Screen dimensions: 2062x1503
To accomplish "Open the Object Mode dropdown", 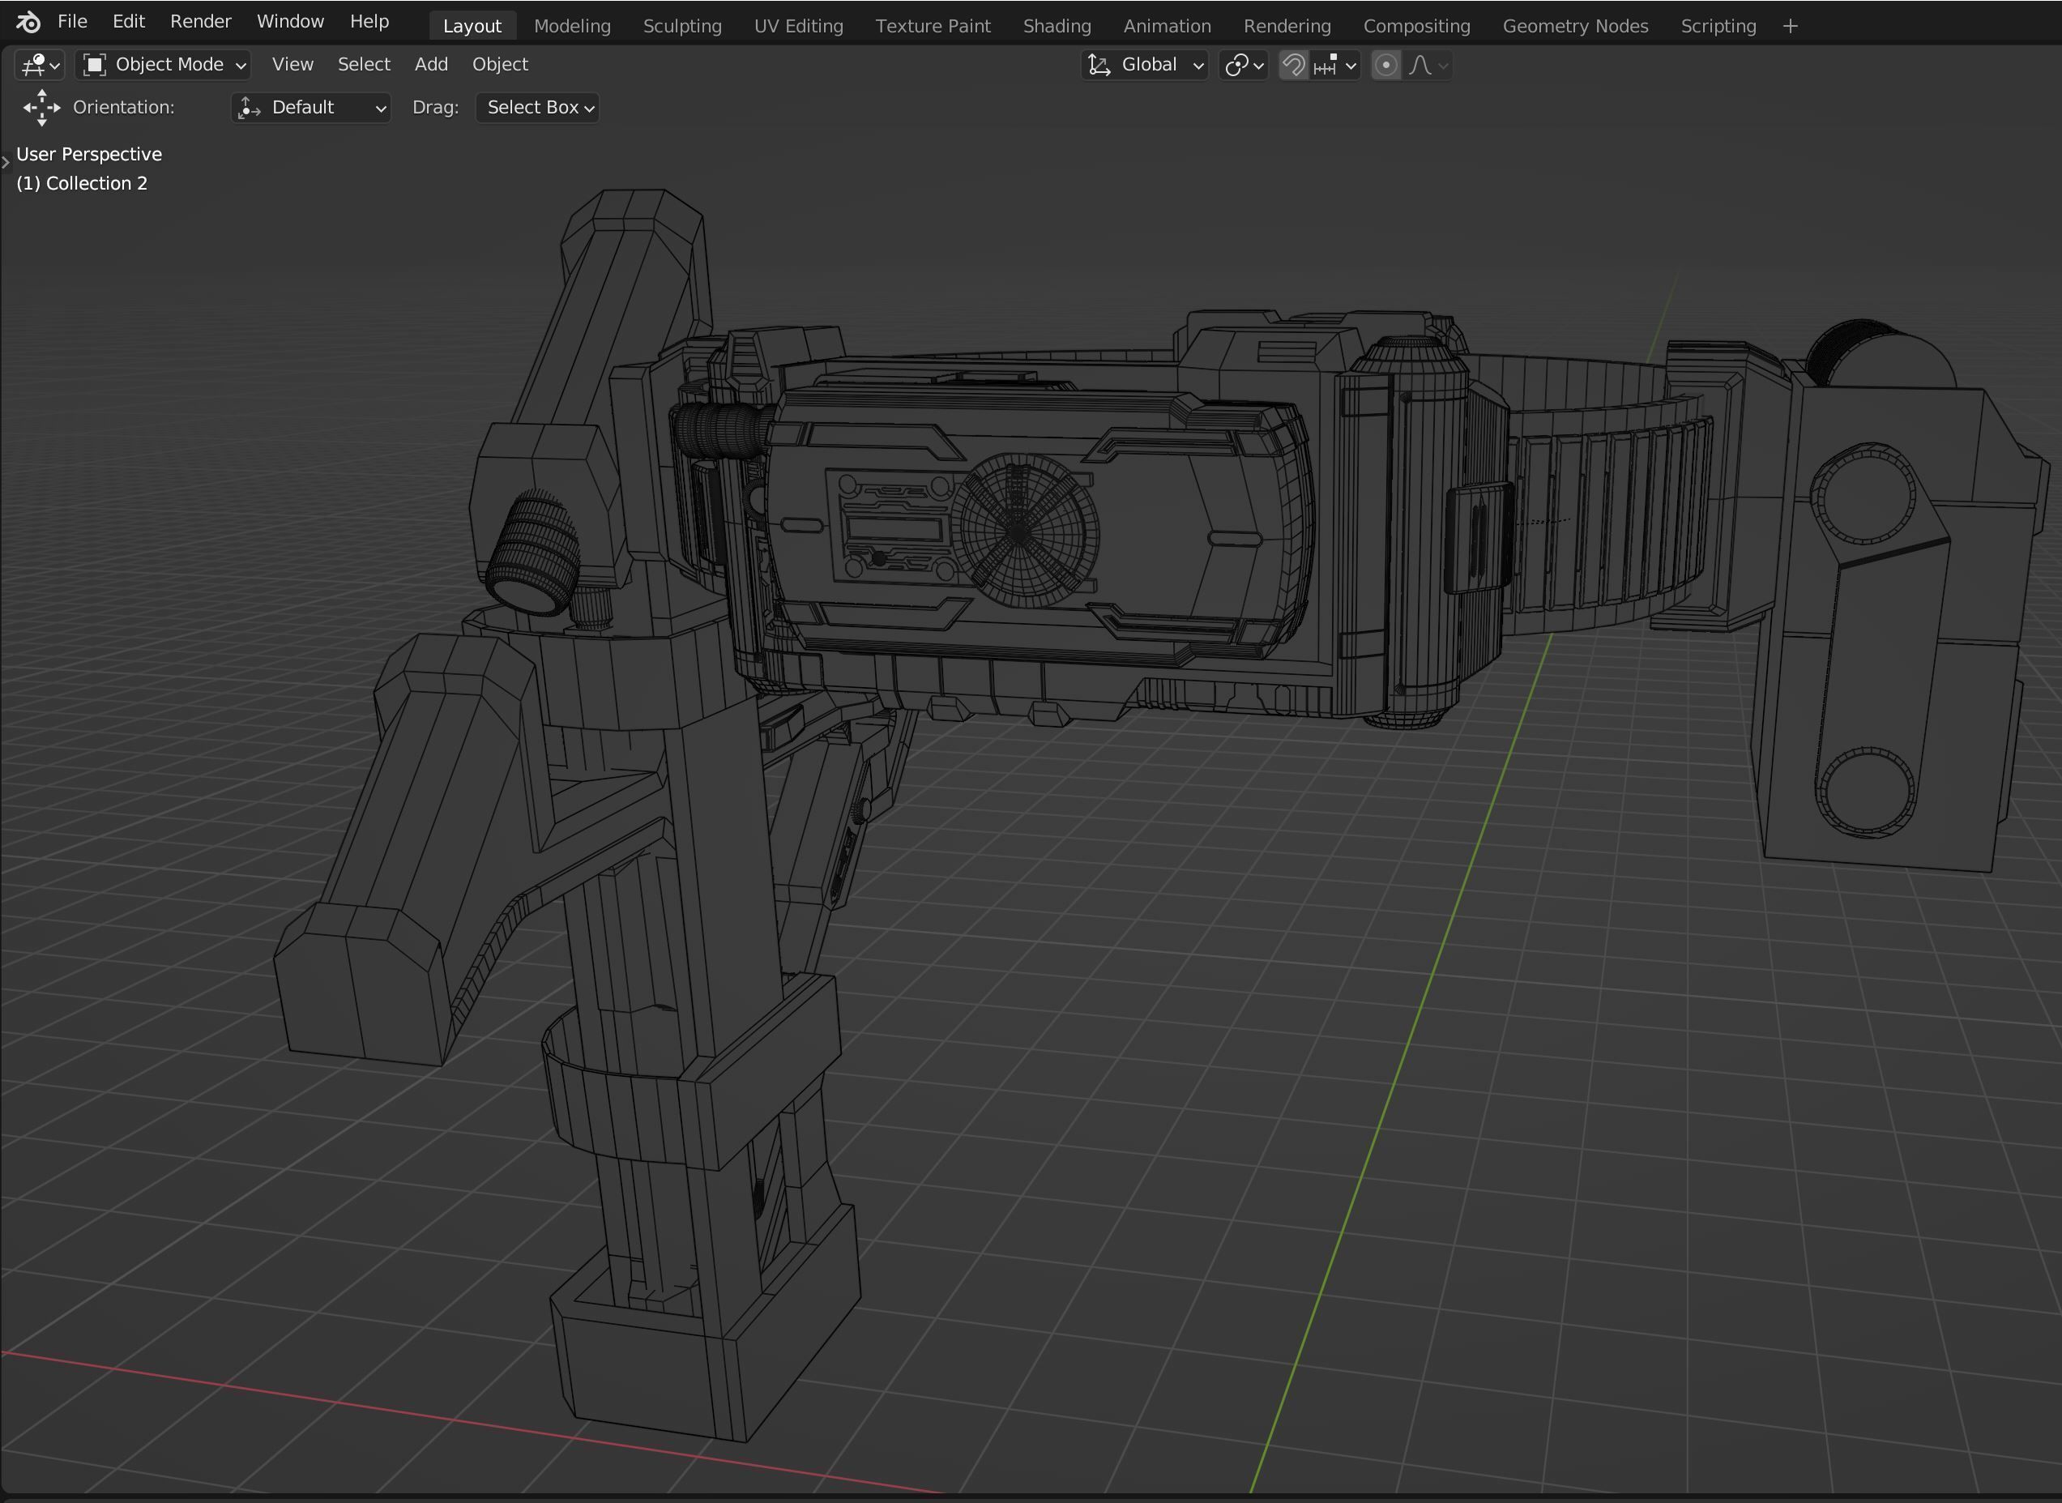I will (x=164, y=65).
